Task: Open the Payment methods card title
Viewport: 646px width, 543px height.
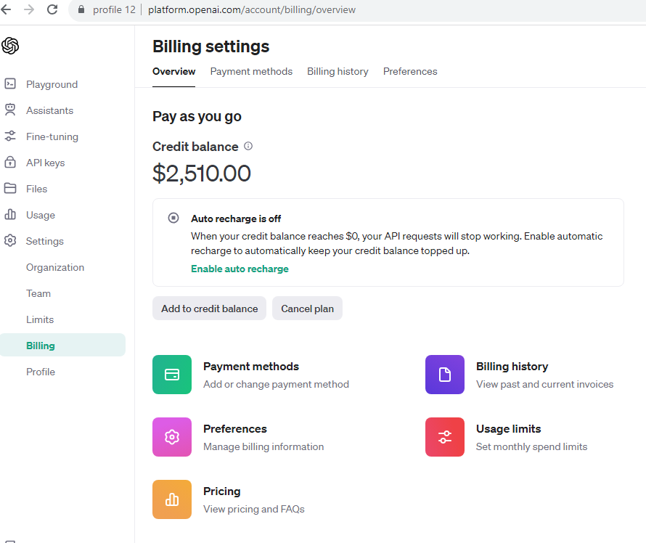Action: click(251, 367)
